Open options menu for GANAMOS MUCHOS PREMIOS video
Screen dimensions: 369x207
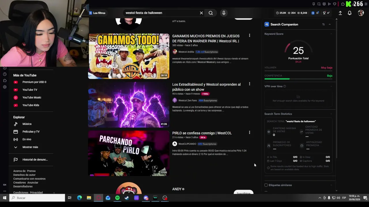pos(249,35)
